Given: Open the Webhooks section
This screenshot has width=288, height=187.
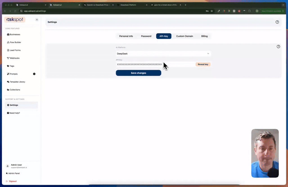Looking at the screenshot, I should tap(13, 58).
